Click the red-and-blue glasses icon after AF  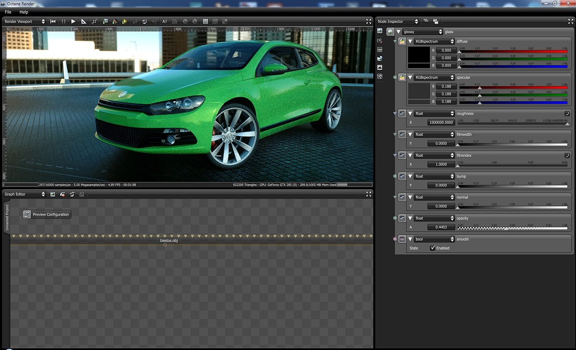pyautogui.click(x=174, y=21)
